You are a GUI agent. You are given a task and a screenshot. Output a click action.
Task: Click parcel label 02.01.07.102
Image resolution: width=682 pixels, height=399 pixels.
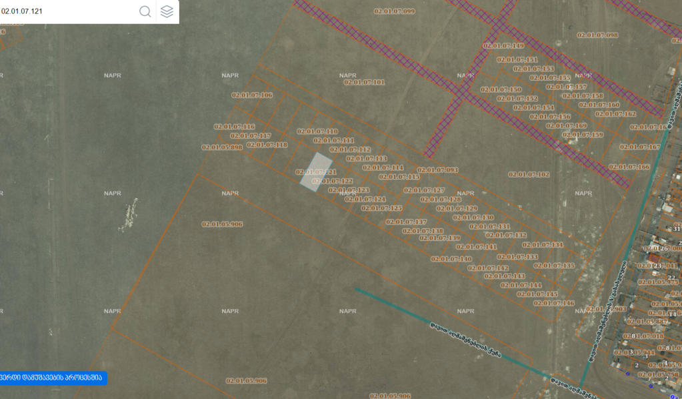coord(529,175)
